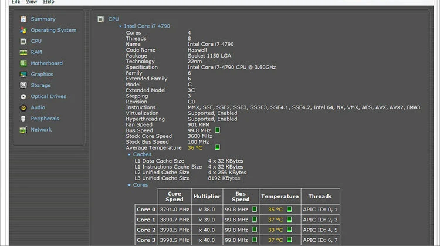
Task: Click the Instructions list value MMX, SSE
Action: click(304, 107)
